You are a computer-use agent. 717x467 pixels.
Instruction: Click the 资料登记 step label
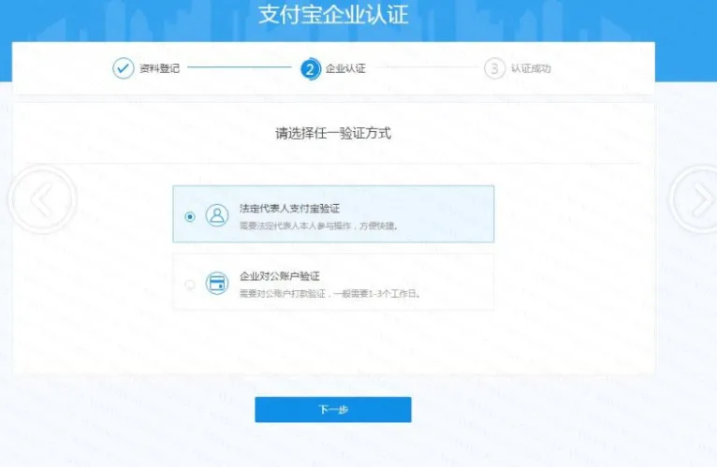pyautogui.click(x=159, y=68)
